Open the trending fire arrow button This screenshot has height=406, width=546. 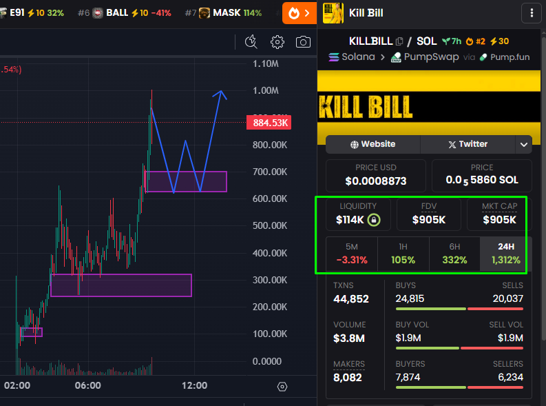(300, 13)
